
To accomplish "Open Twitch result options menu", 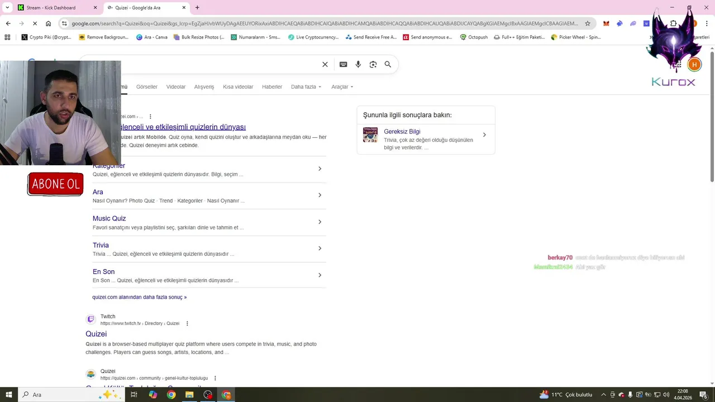I will pyautogui.click(x=187, y=323).
